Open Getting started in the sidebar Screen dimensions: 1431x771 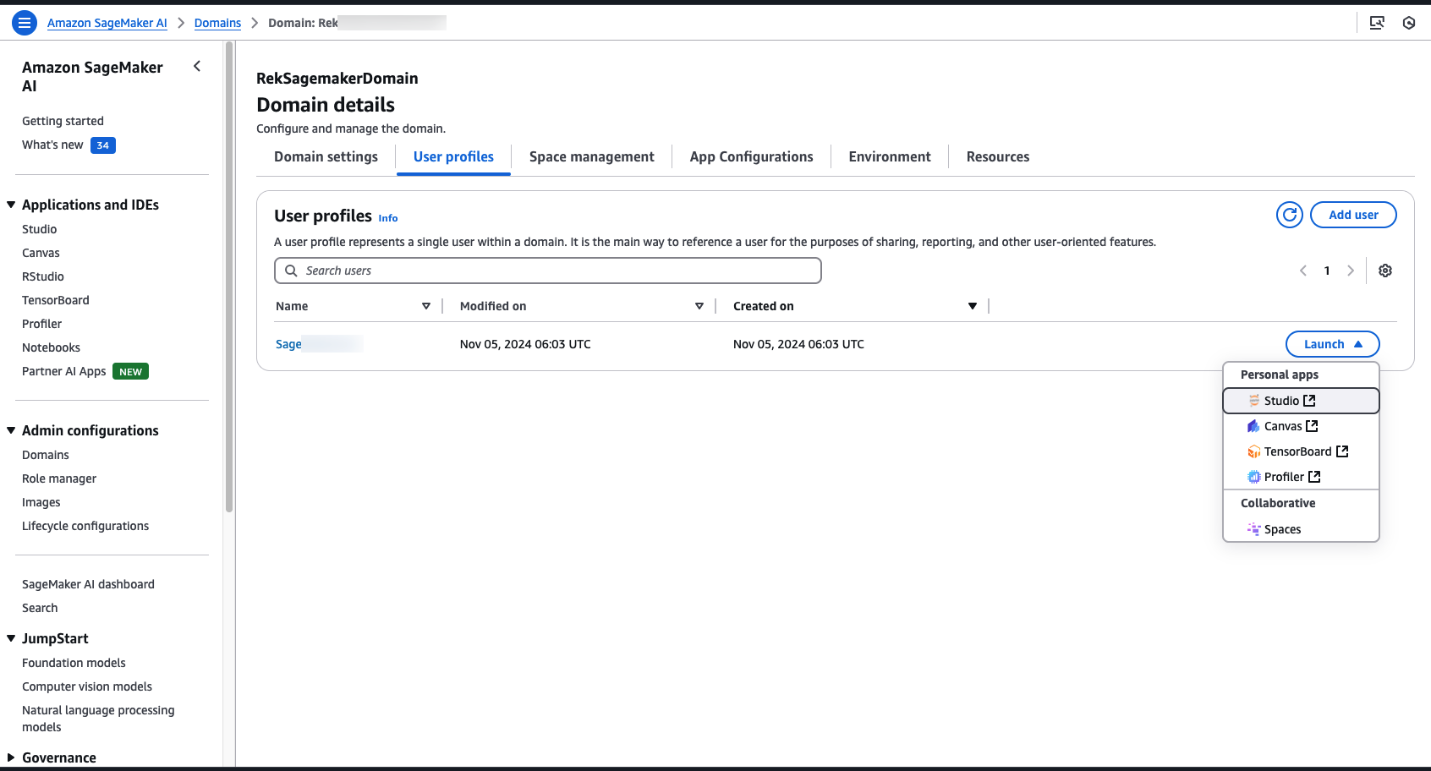(x=63, y=121)
